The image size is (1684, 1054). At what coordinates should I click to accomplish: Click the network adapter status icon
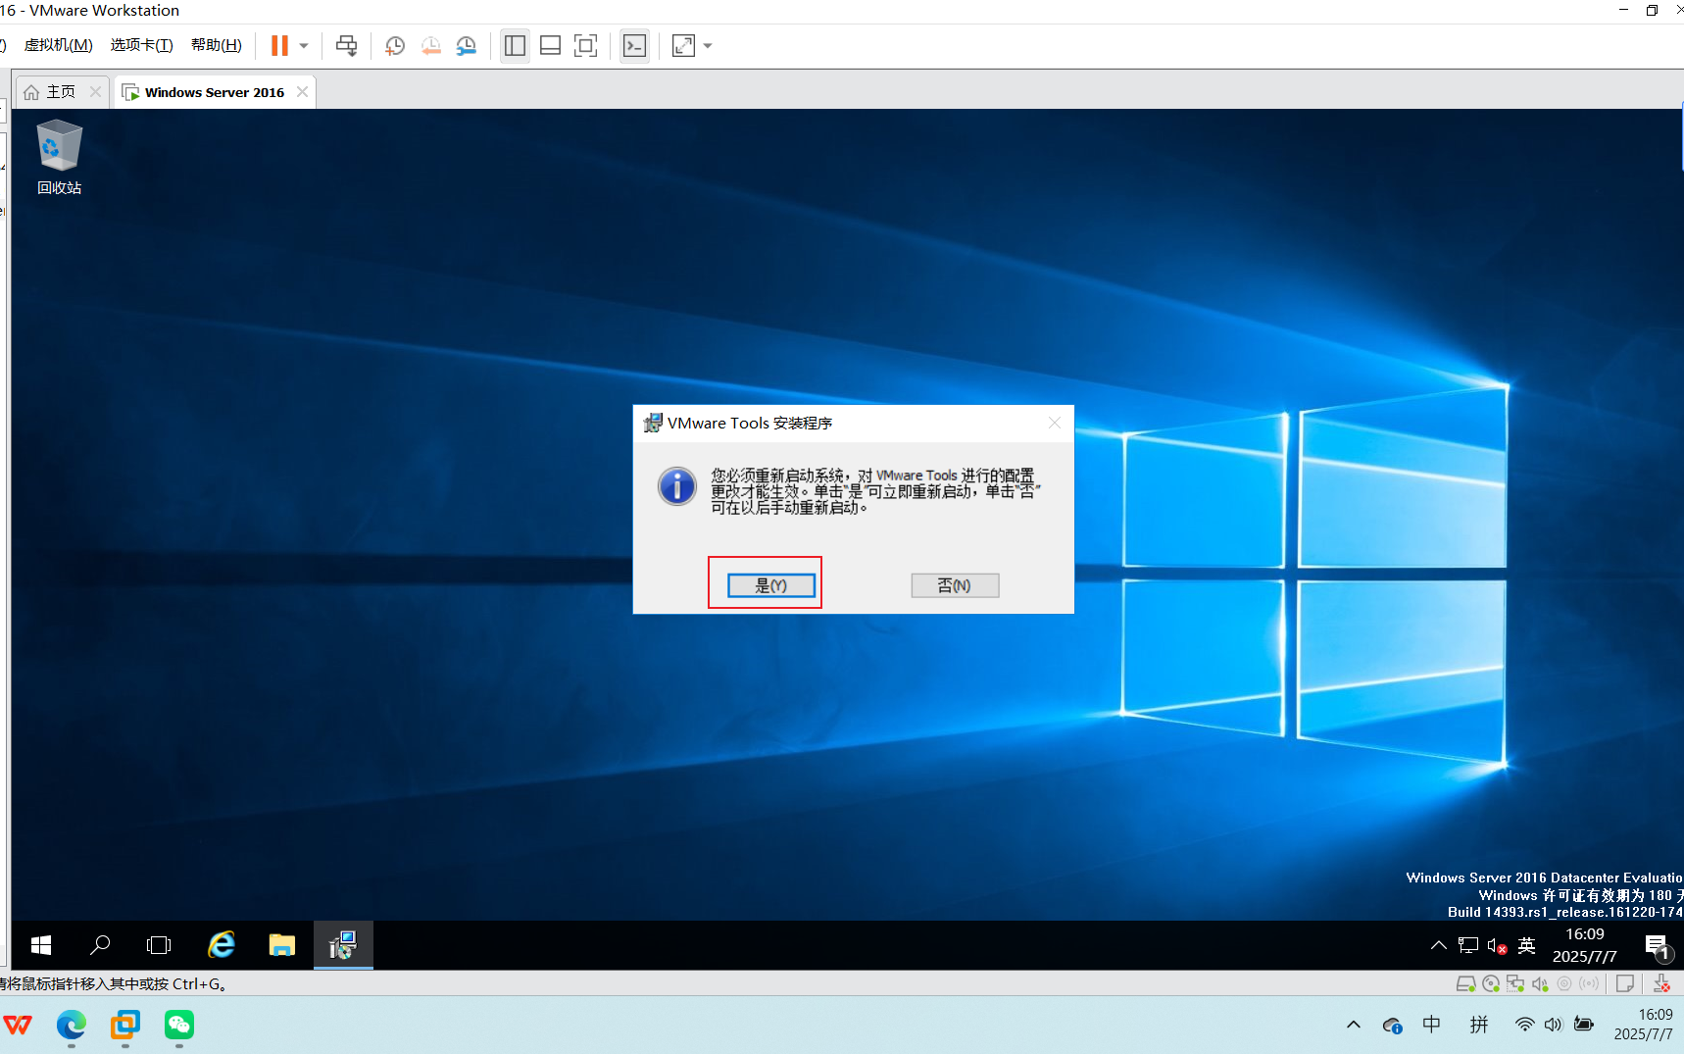pos(1514,983)
